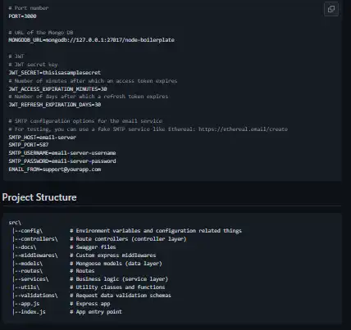351x330 pixels.
Task: Click the services\ folder row
Action: coord(90,279)
